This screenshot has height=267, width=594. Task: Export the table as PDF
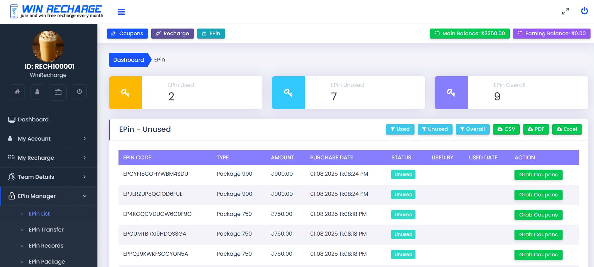pos(536,129)
